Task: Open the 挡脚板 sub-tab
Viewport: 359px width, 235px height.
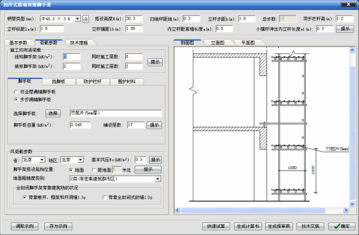Action: coord(59,81)
